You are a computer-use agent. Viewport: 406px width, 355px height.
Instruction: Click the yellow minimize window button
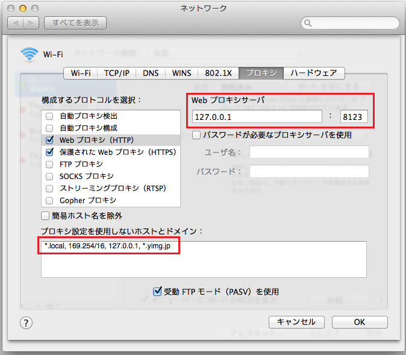click(x=23, y=8)
